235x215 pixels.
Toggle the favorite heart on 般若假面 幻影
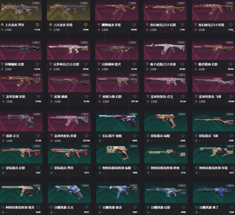[x=231, y=64]
